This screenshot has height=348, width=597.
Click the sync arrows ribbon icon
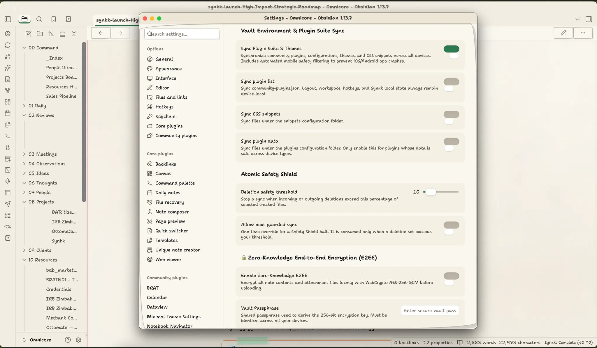pos(8,45)
